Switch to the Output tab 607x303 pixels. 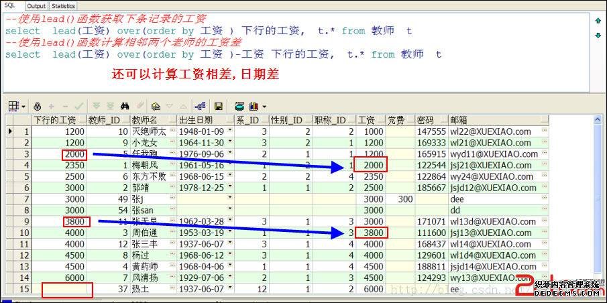pyautogui.click(x=36, y=5)
